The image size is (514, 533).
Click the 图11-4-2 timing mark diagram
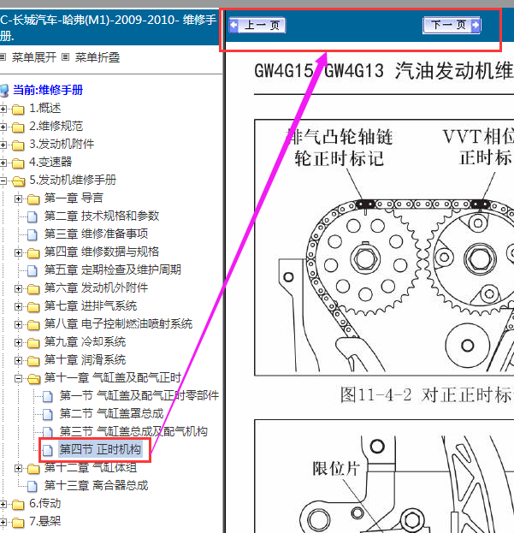(384, 247)
